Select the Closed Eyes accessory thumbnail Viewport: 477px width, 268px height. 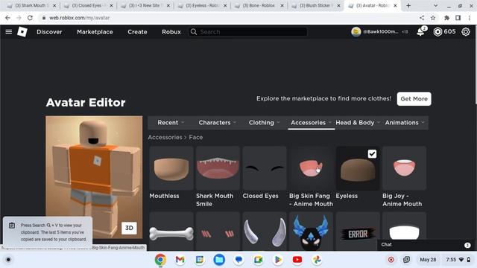[265, 168]
